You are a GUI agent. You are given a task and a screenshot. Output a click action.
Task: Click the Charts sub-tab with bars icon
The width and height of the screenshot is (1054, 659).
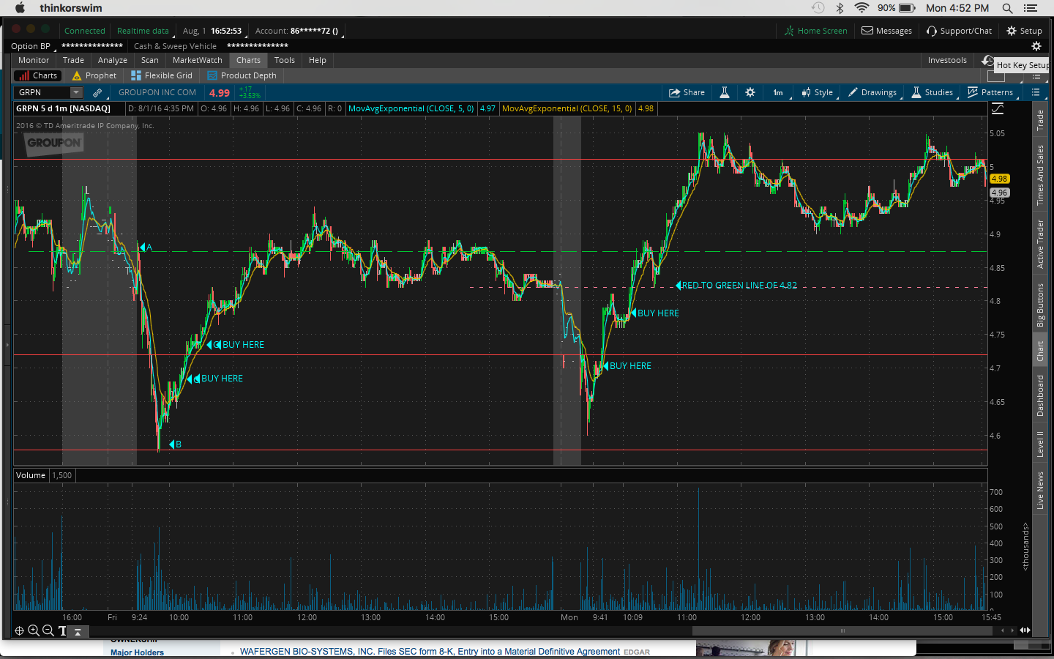click(x=38, y=75)
